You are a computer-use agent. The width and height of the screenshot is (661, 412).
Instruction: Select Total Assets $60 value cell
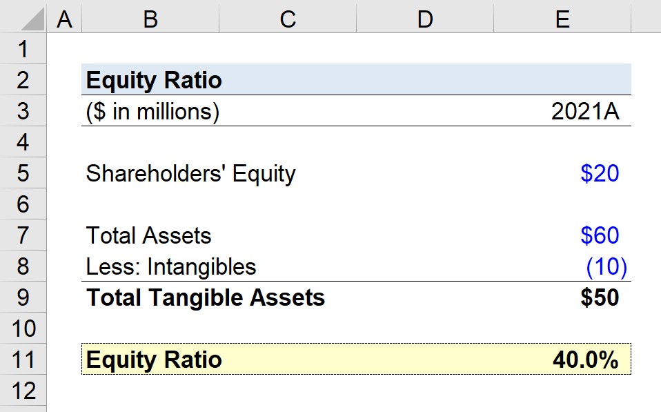[x=562, y=235]
